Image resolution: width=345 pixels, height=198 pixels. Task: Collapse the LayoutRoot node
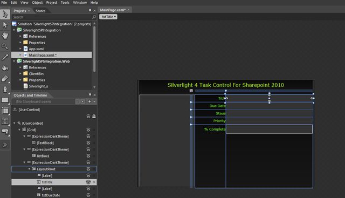pyautogui.click(x=29, y=169)
